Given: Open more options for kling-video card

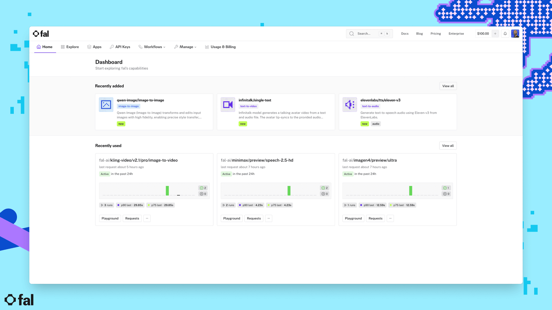Looking at the screenshot, I should pyautogui.click(x=147, y=218).
